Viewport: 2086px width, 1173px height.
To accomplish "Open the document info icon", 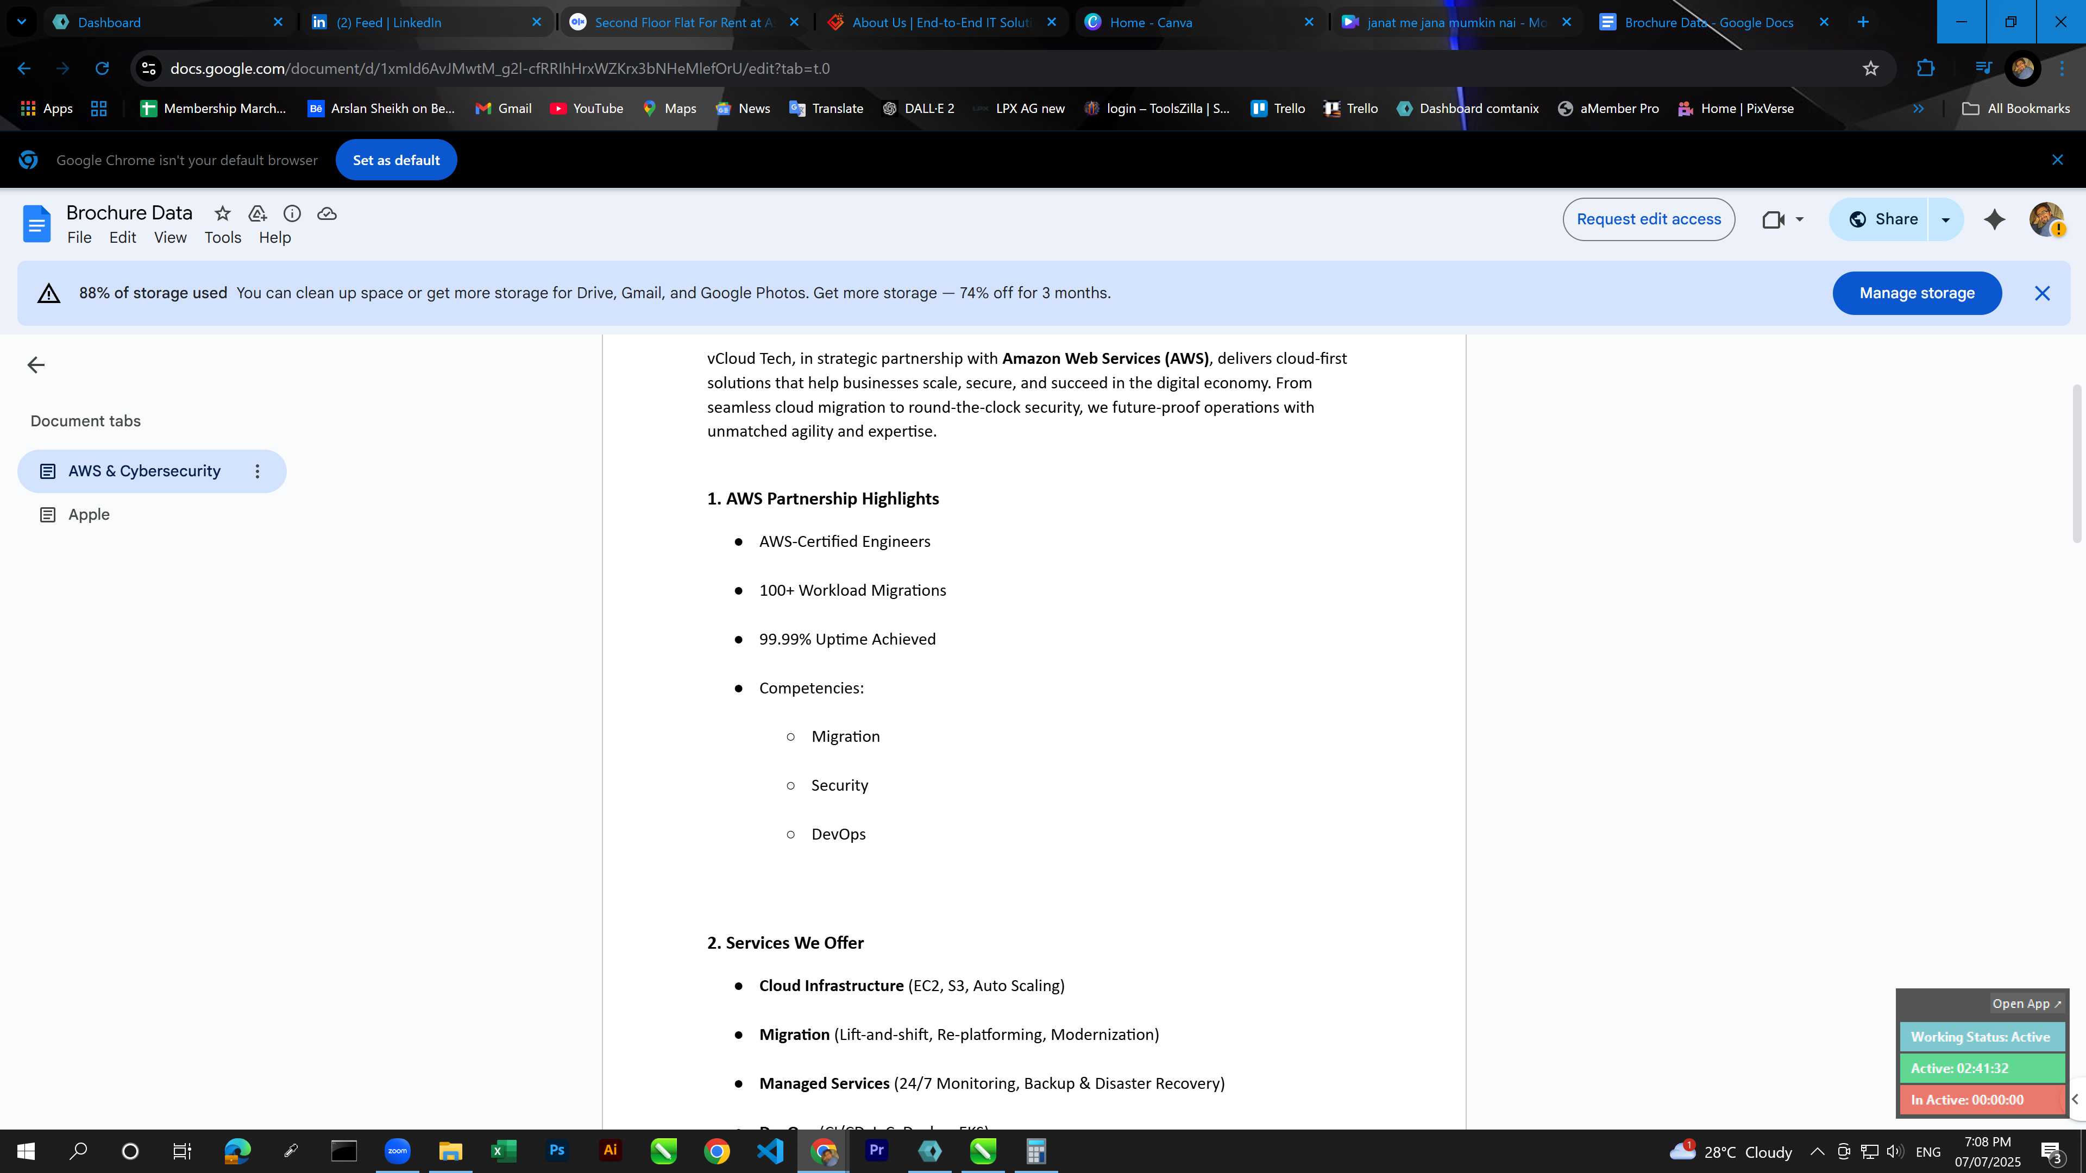I will [292, 214].
